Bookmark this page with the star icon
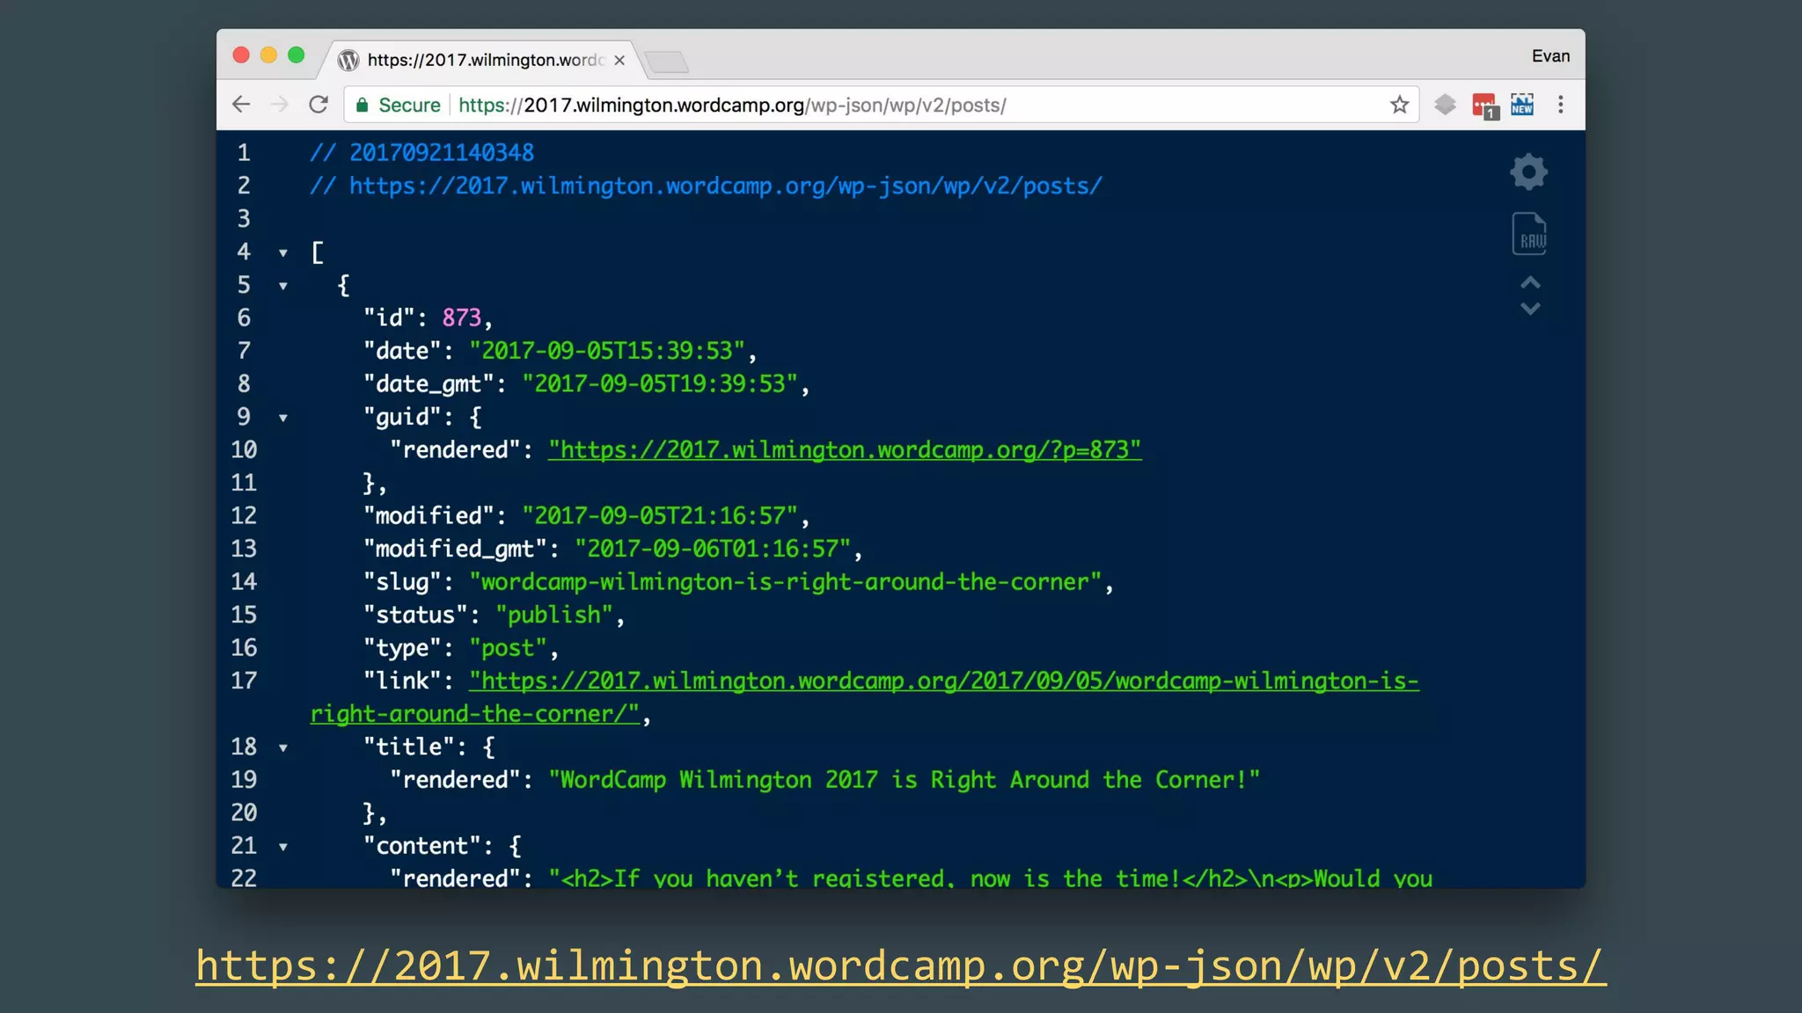The height and width of the screenshot is (1013, 1802). [1399, 105]
